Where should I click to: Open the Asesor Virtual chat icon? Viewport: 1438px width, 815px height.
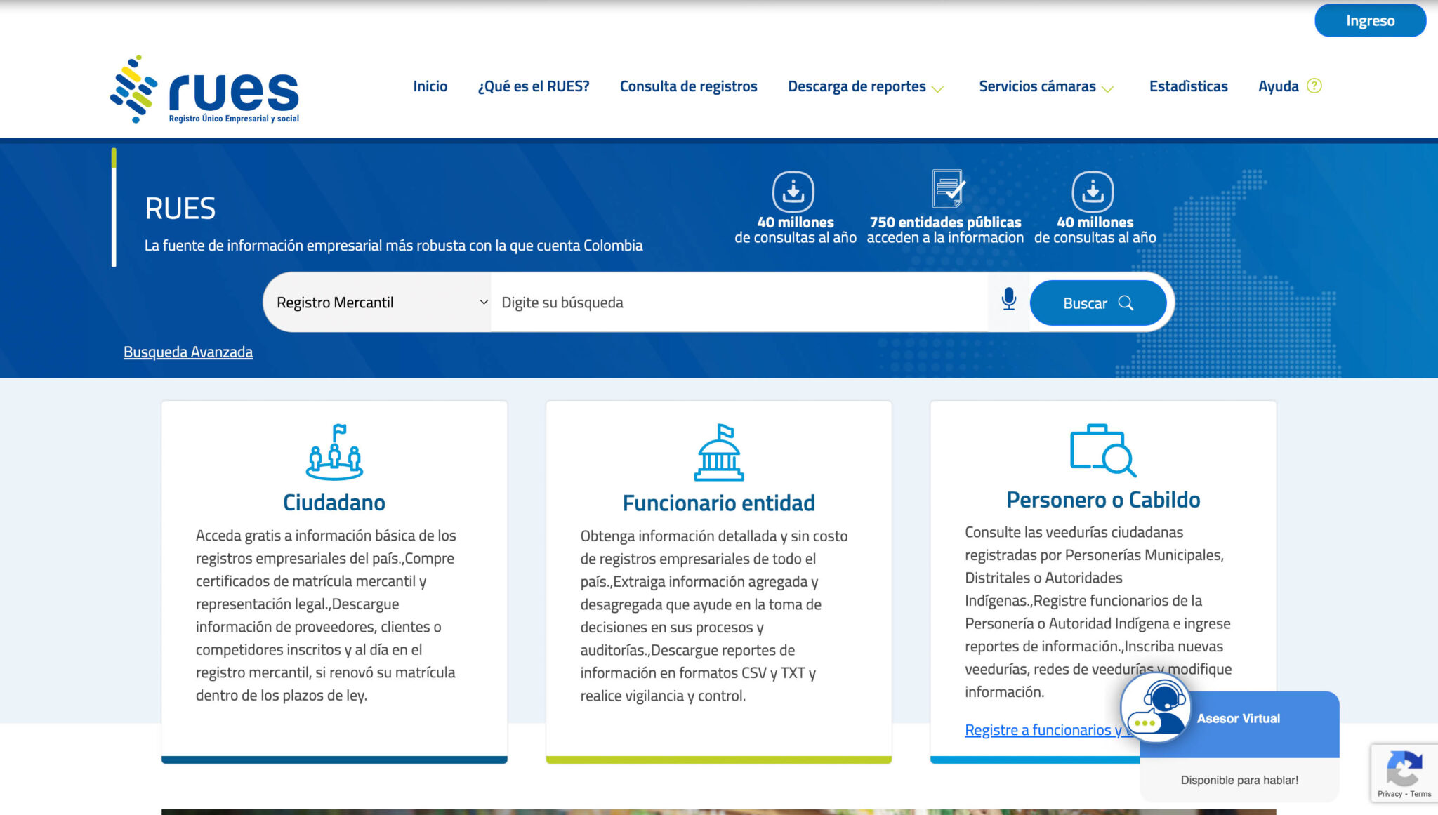pos(1159,710)
